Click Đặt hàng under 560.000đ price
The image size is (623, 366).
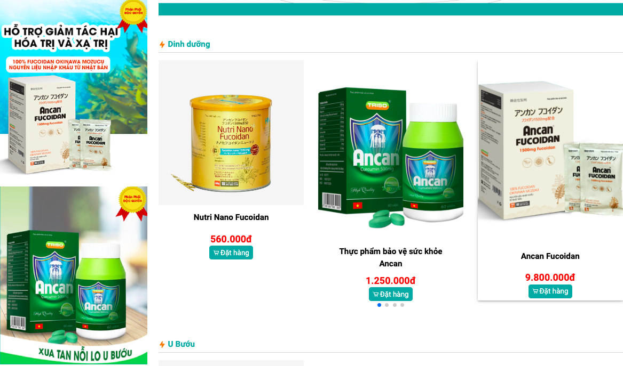point(231,253)
